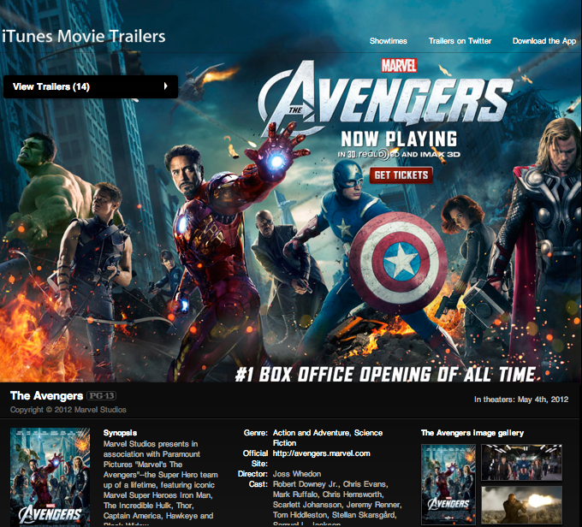This screenshot has height=527, width=582.
Task: Click cast line 'Mark Ruffalo, Chris Hemsworth,'
Action: click(x=328, y=494)
